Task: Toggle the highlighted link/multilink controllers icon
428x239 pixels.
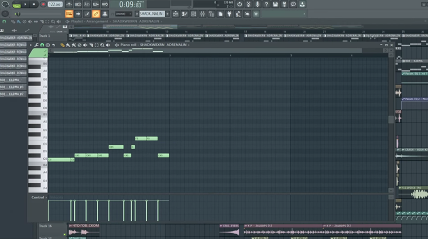Action: point(96,14)
